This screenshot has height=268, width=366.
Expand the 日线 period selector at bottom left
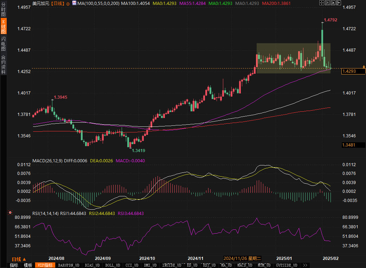point(19,259)
